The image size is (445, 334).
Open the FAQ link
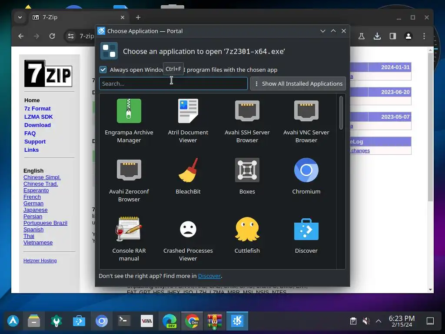(30, 133)
